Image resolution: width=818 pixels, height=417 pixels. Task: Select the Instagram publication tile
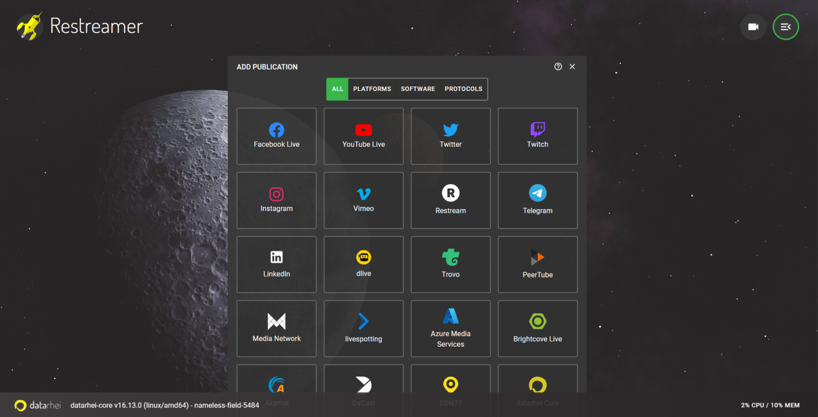[x=276, y=201]
